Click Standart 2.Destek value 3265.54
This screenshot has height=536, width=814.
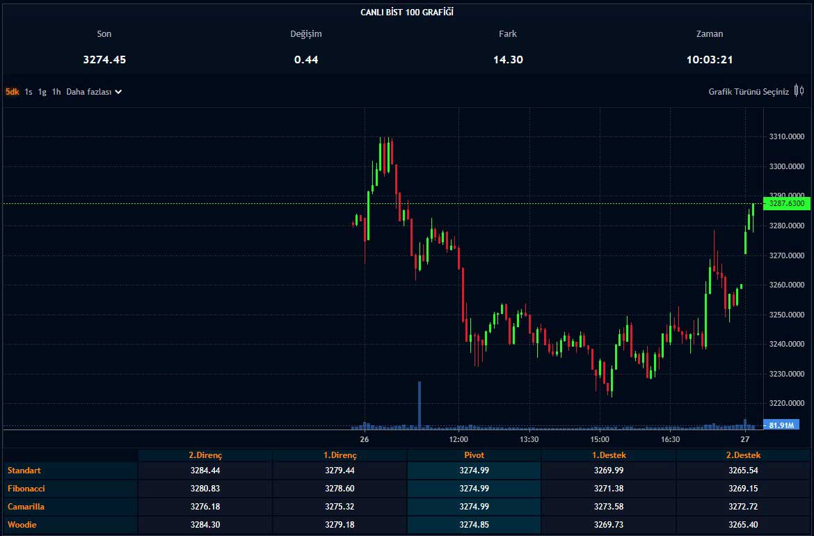(x=744, y=471)
